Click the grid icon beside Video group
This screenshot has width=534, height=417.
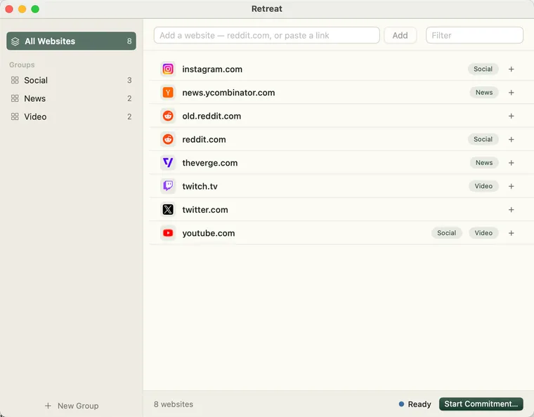tap(15, 117)
